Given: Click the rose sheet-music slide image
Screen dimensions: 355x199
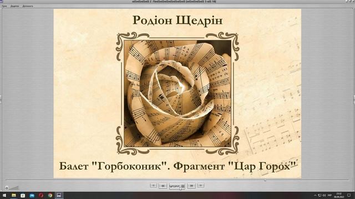Looking at the screenshot, I should point(177,93).
